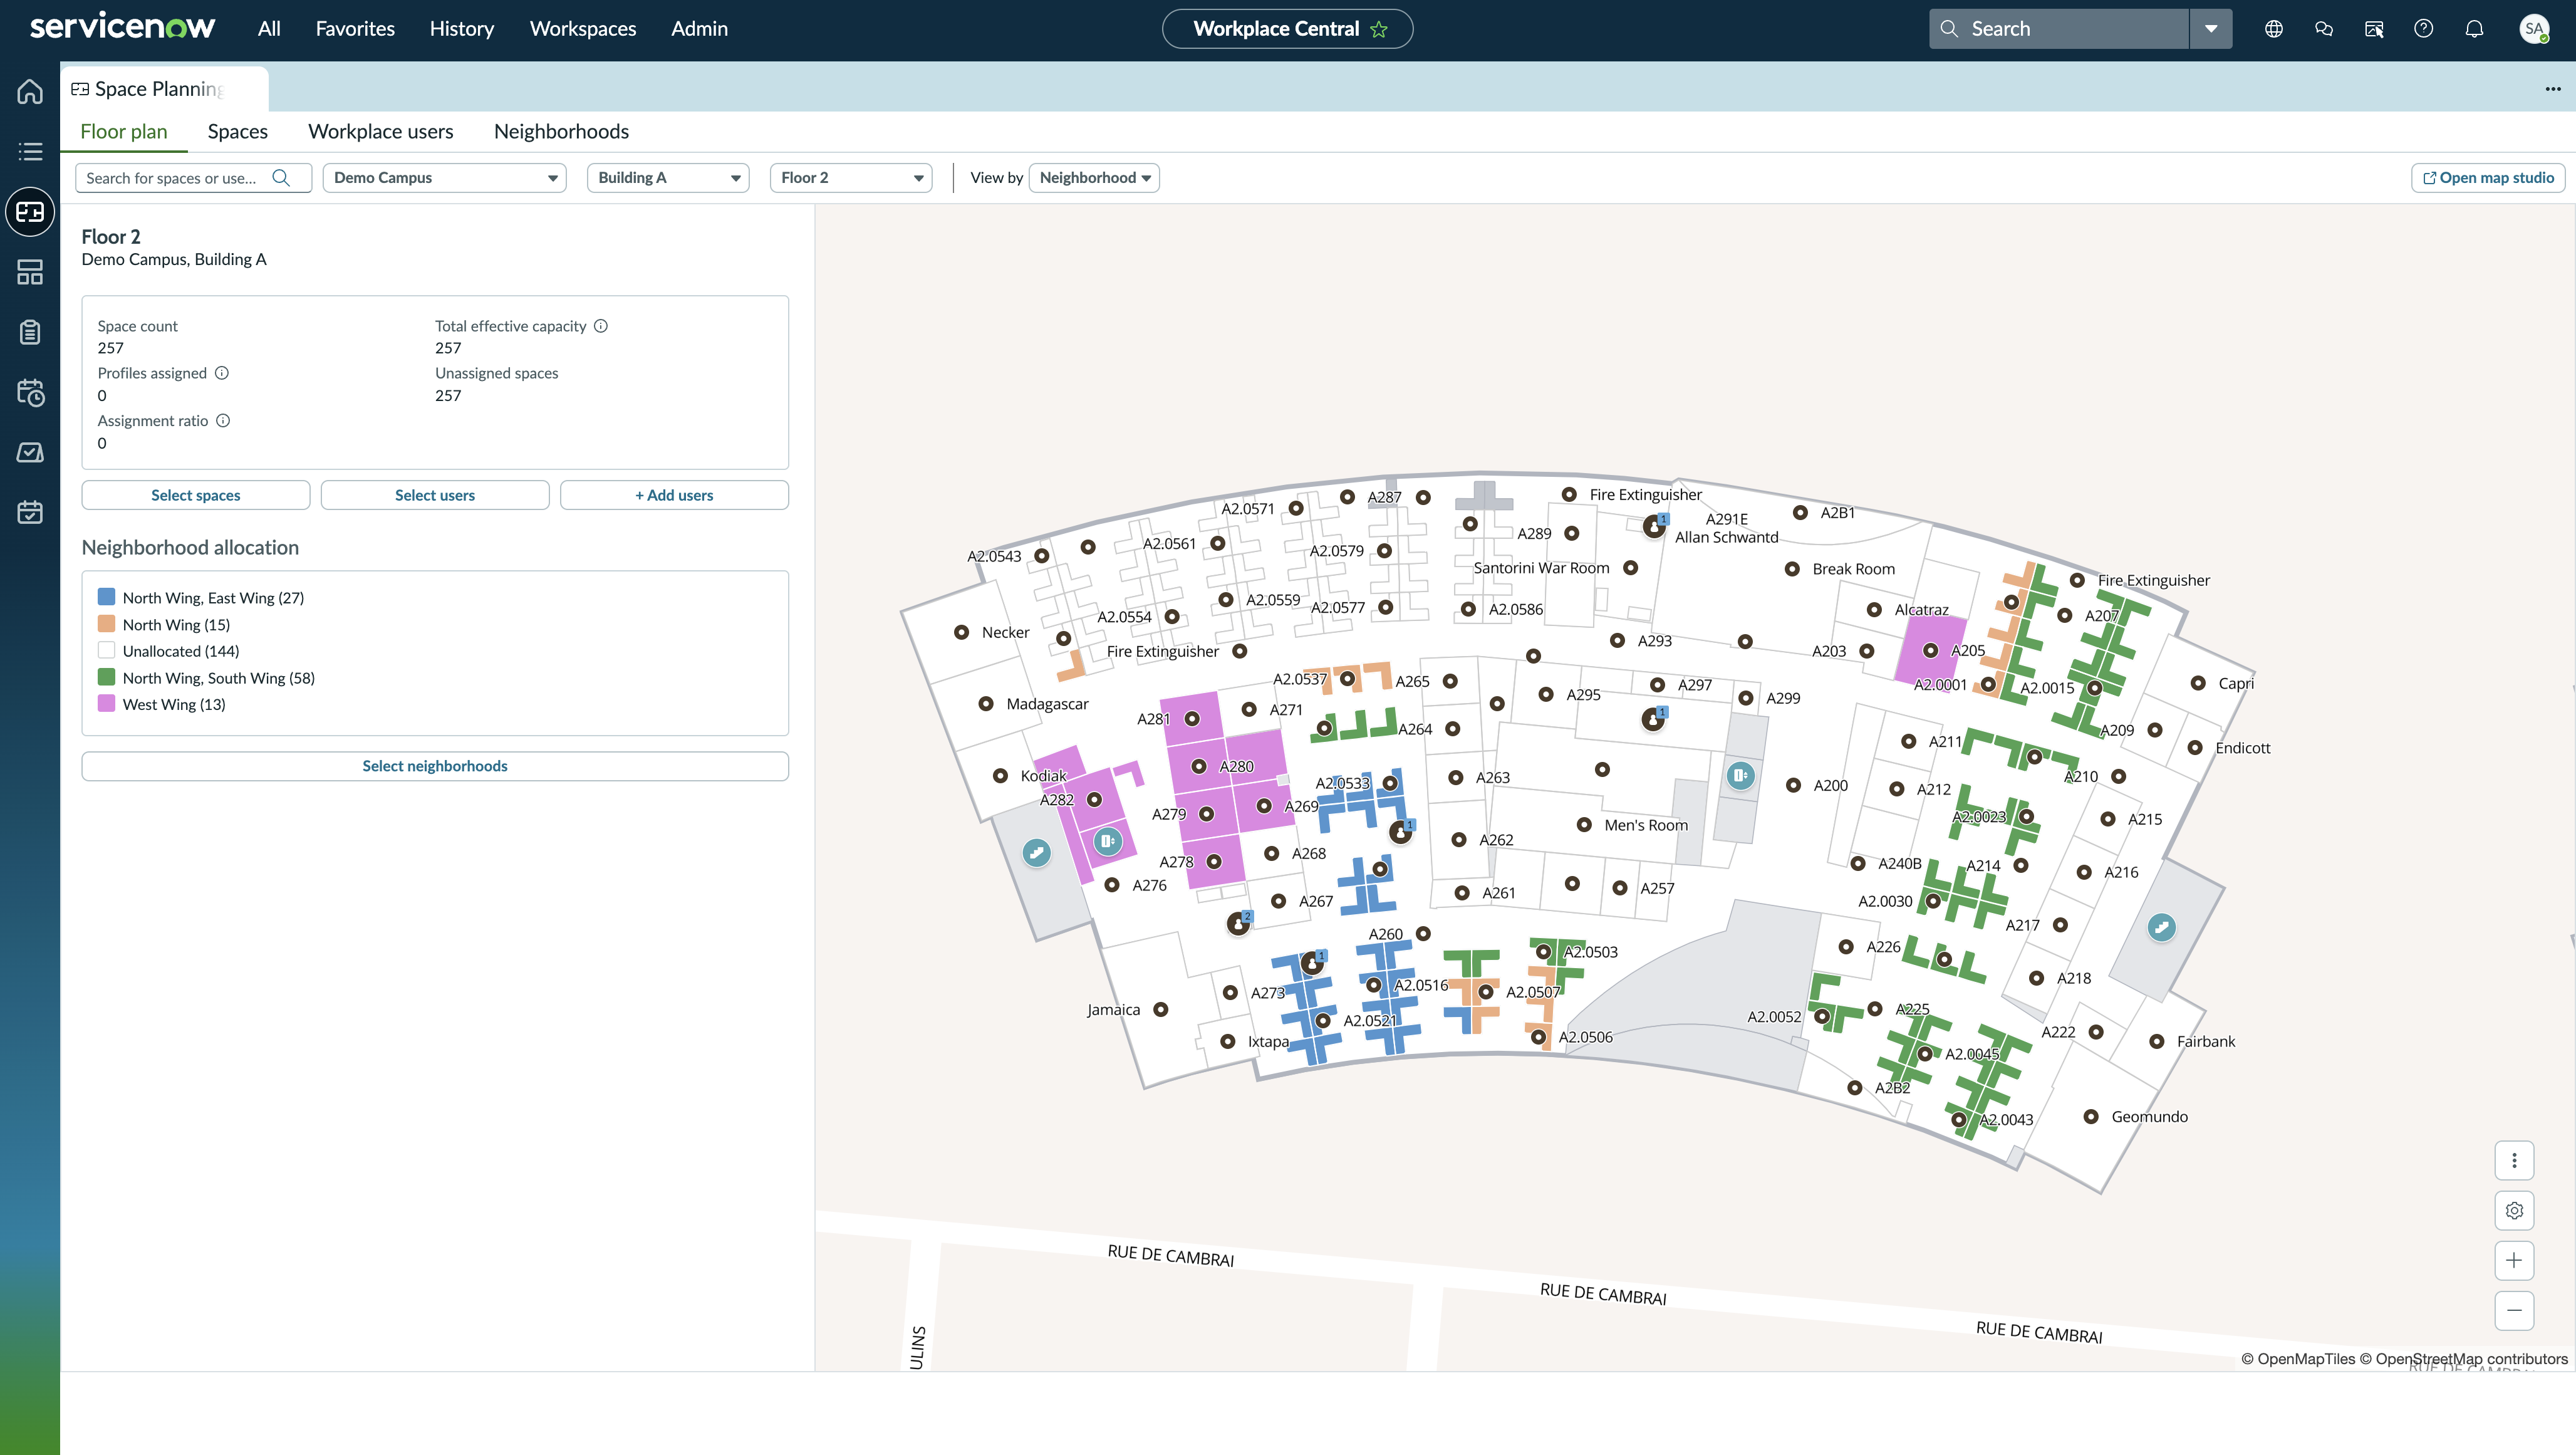Switch to the Floor plan tab
The width and height of the screenshot is (2576, 1455).
tap(124, 132)
